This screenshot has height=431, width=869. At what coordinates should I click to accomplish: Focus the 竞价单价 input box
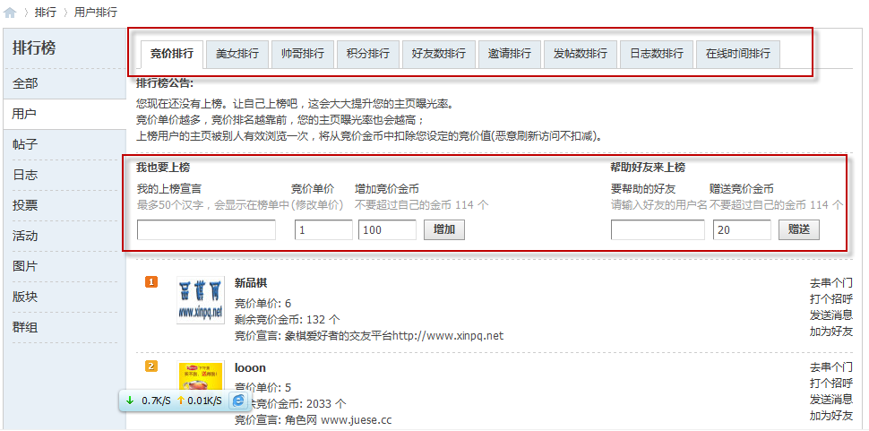point(323,230)
